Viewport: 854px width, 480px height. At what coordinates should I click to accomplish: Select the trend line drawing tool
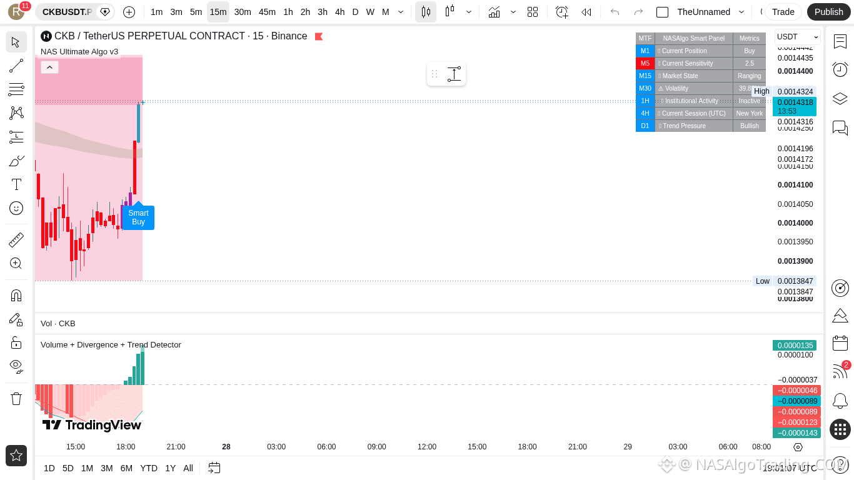tap(16, 66)
